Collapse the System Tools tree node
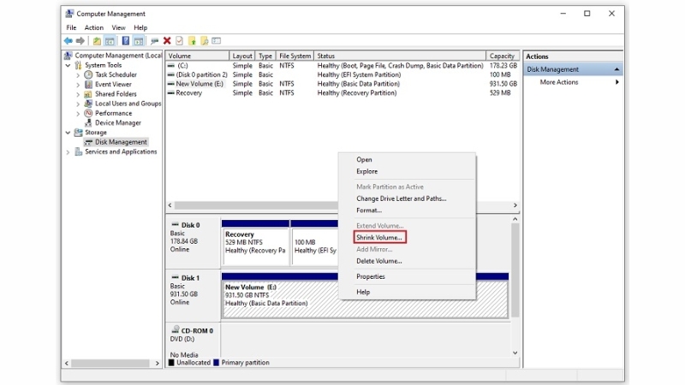 point(68,65)
